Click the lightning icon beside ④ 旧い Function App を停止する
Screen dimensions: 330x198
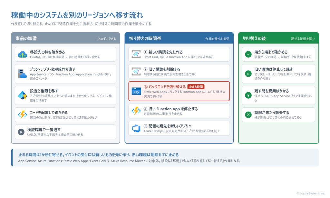pyautogui.click(x=136, y=111)
